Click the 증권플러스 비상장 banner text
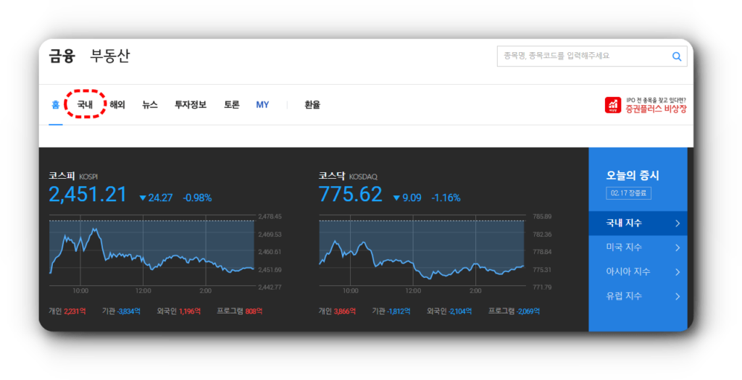Viewport: 742px width, 380px height. 656,109
